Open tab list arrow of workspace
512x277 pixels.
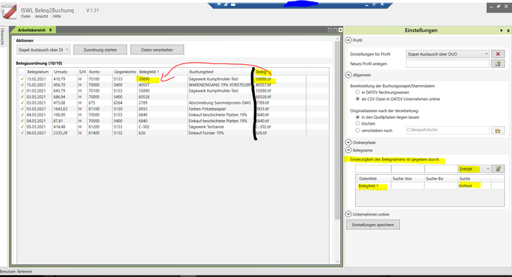tap(340, 30)
